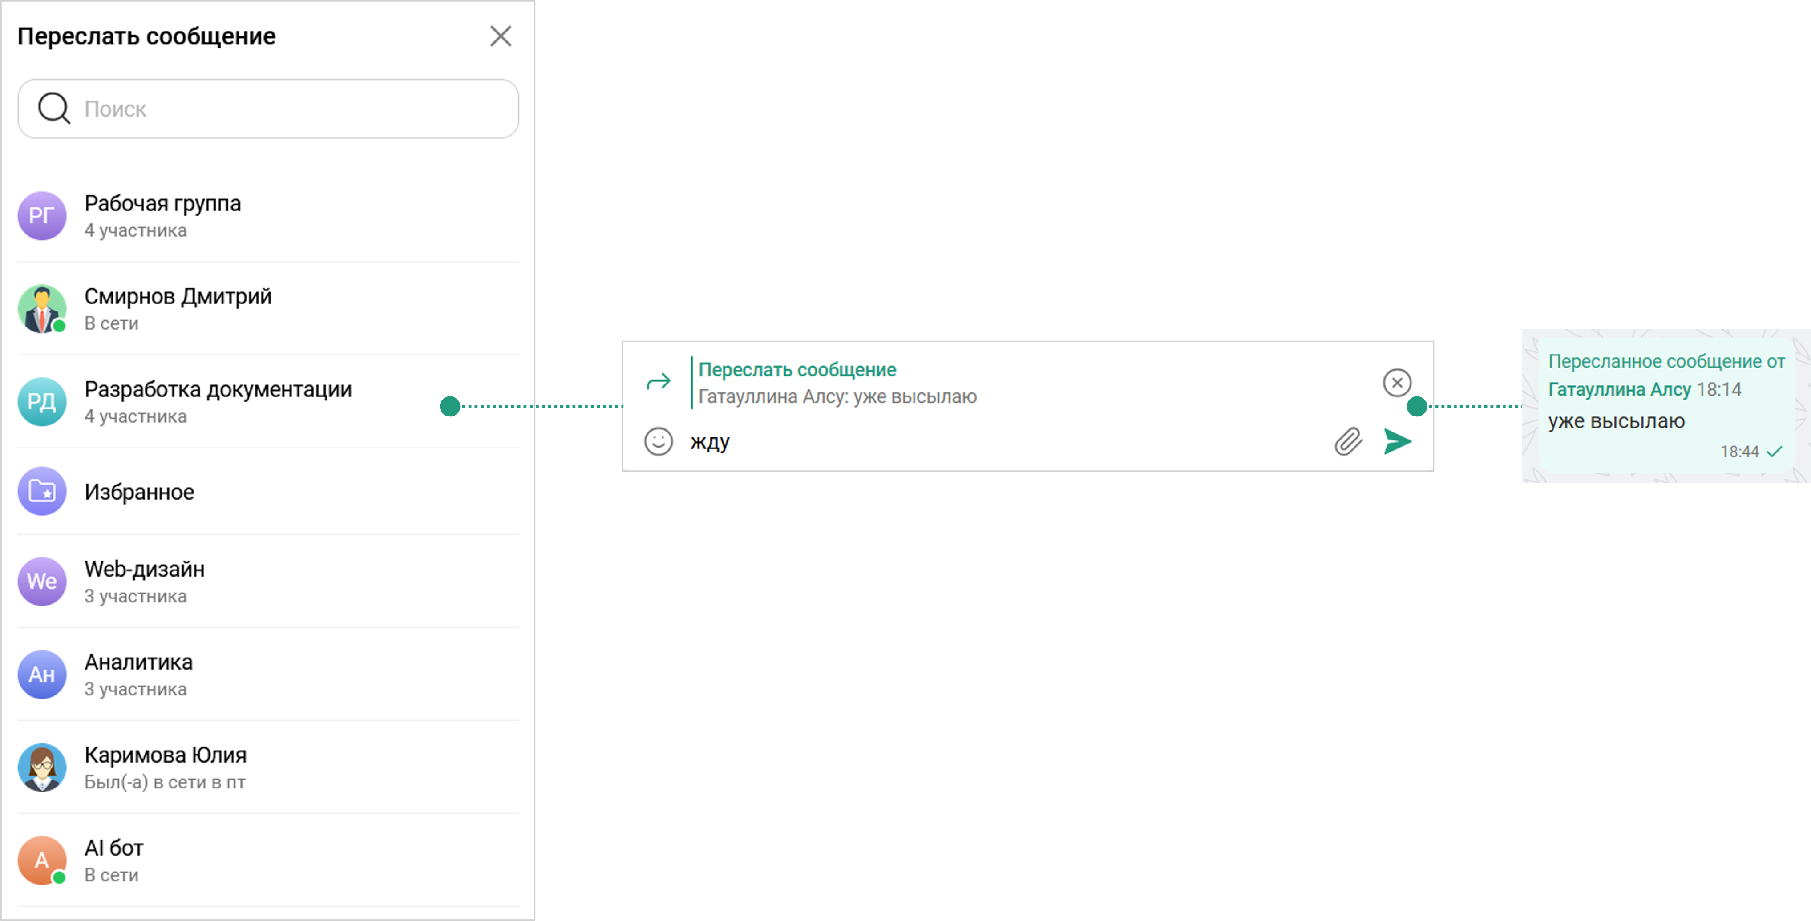Click the magnifier search icon

tap(53, 109)
